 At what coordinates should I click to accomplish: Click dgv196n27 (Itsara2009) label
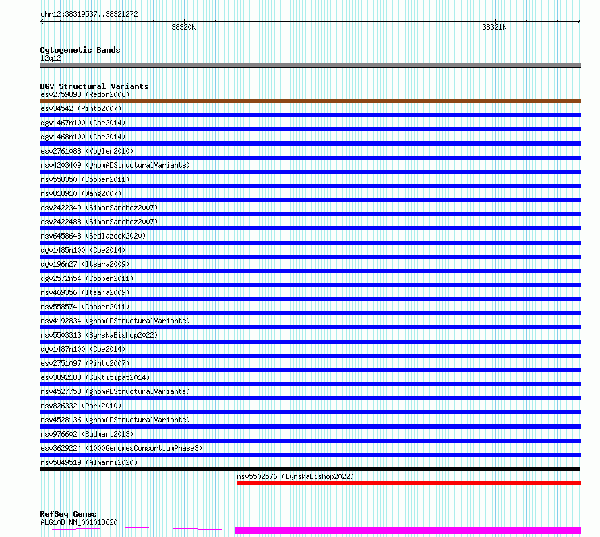point(85,264)
